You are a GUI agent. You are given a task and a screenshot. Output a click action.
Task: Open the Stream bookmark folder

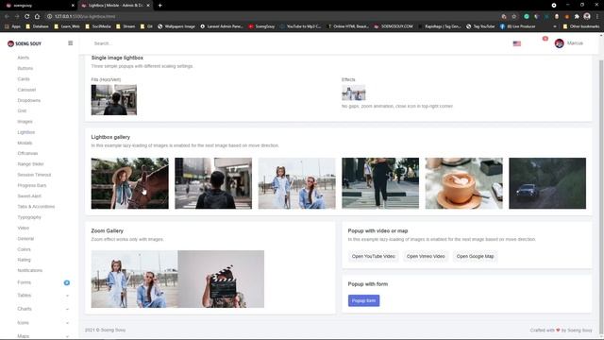pyautogui.click(x=126, y=26)
